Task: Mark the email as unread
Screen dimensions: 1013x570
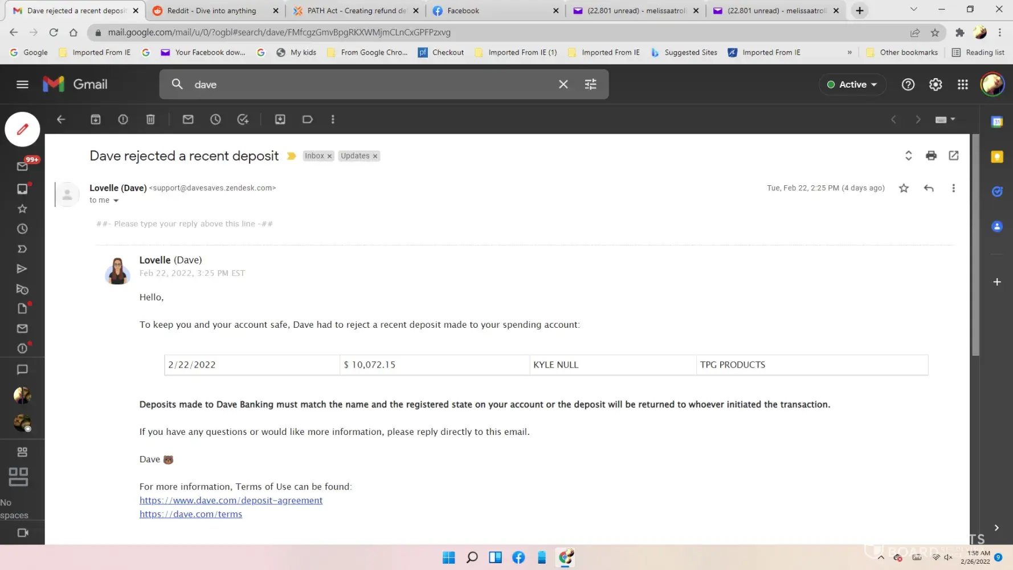Action: point(188,119)
